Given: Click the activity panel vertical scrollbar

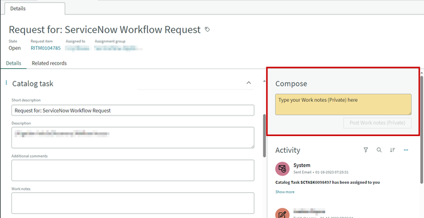Looking at the screenshot, I should (x=422, y=130).
